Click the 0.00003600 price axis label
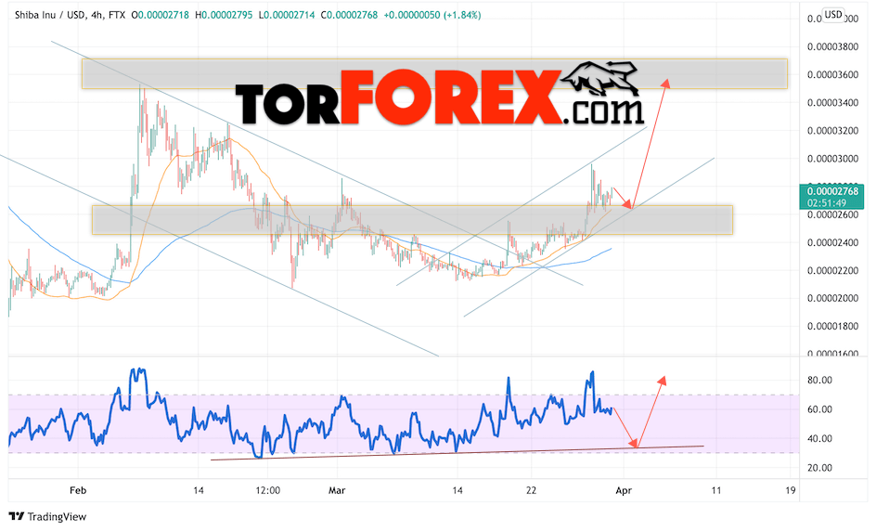876x531 pixels. (x=832, y=75)
